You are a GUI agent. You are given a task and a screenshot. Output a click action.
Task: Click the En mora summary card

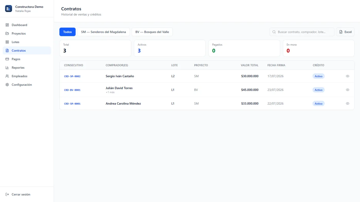coord(319,48)
